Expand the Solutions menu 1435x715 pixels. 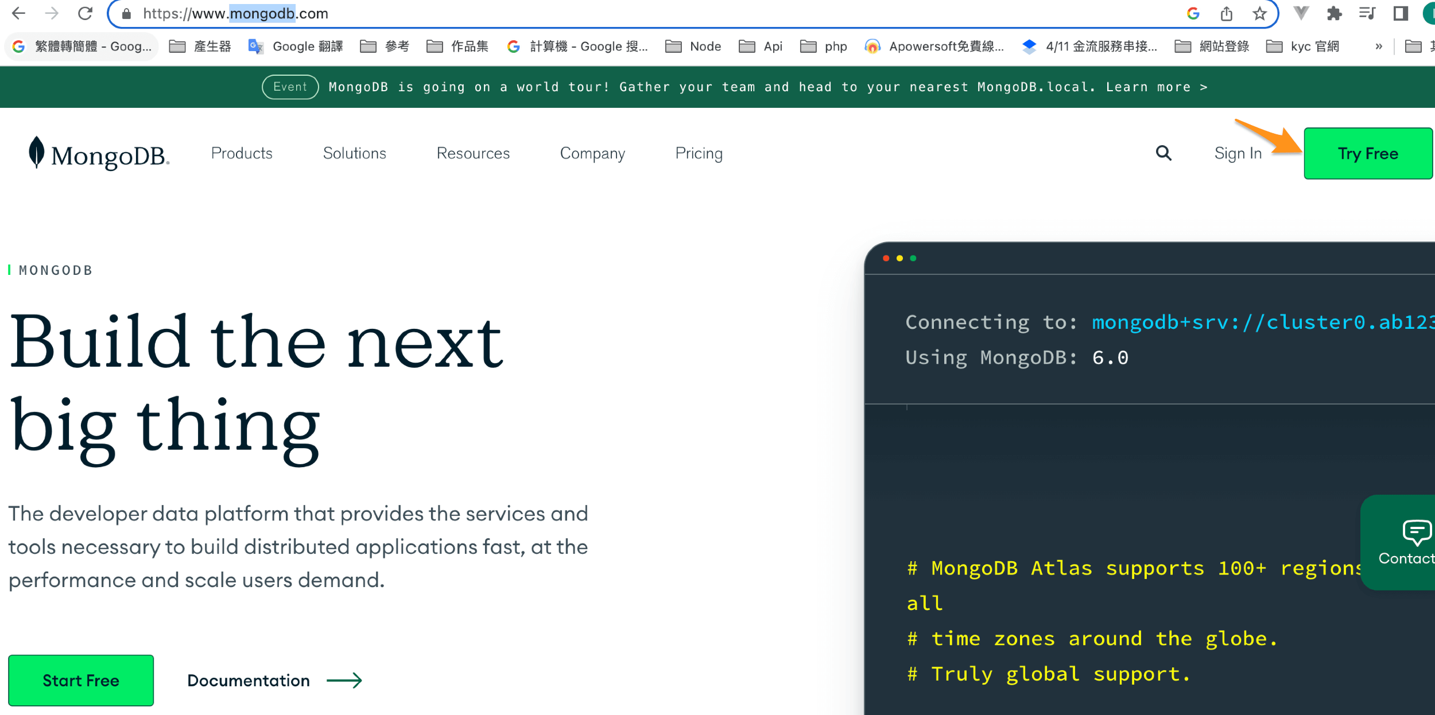(x=354, y=153)
